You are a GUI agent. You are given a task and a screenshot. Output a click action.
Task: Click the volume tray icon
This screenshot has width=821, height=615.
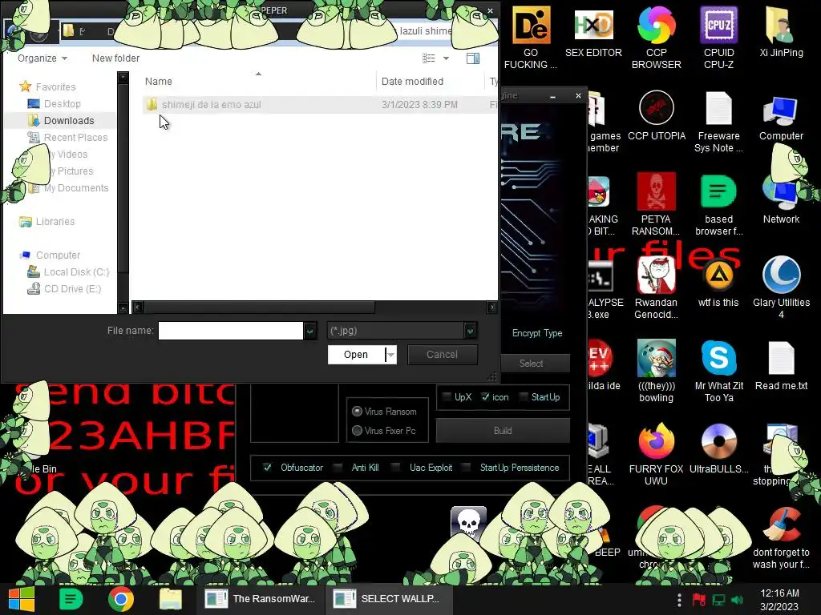click(x=737, y=600)
